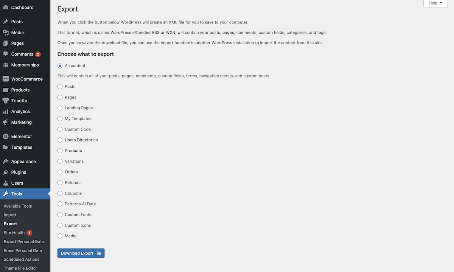Screen dimensions: 454x272
Task: Click the Elementor icon in sidebar
Action: tap(6, 137)
